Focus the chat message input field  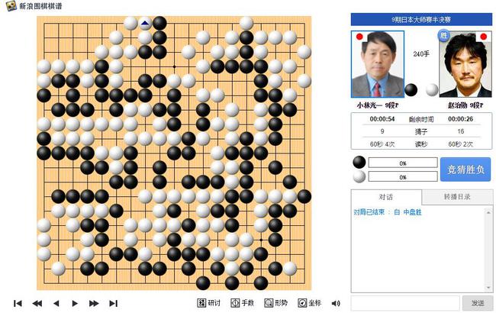pyautogui.click(x=405, y=303)
